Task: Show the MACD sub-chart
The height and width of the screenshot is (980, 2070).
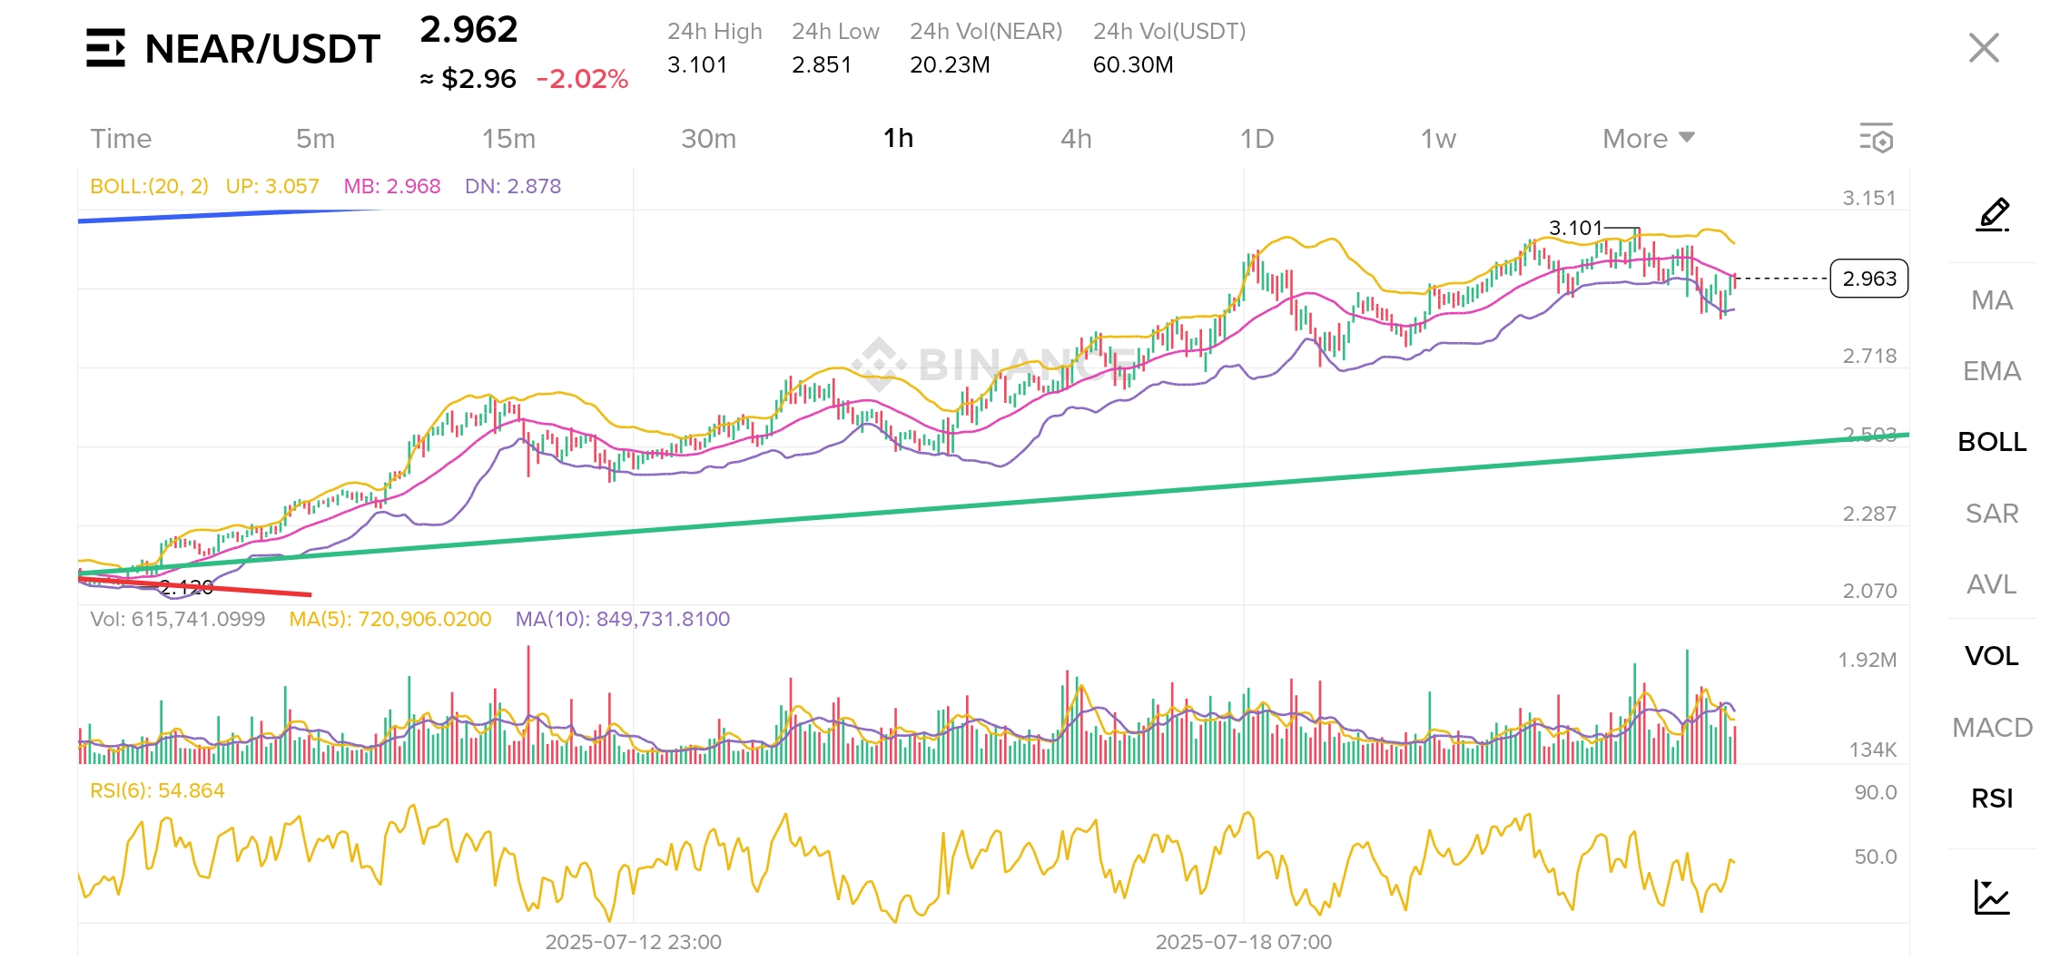Action: click(x=1992, y=728)
